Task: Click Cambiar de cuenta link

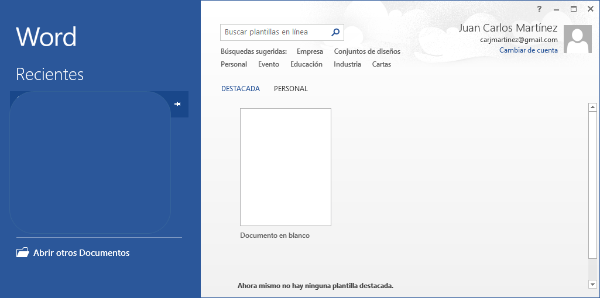Action: (529, 50)
